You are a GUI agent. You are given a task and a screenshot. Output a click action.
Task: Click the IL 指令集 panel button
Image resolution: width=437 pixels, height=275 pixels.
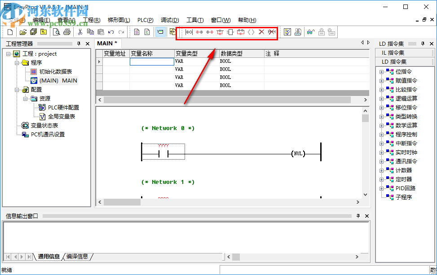404,53
